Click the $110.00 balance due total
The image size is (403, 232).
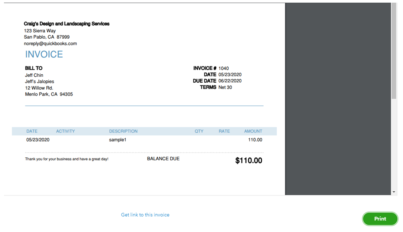[x=248, y=161]
